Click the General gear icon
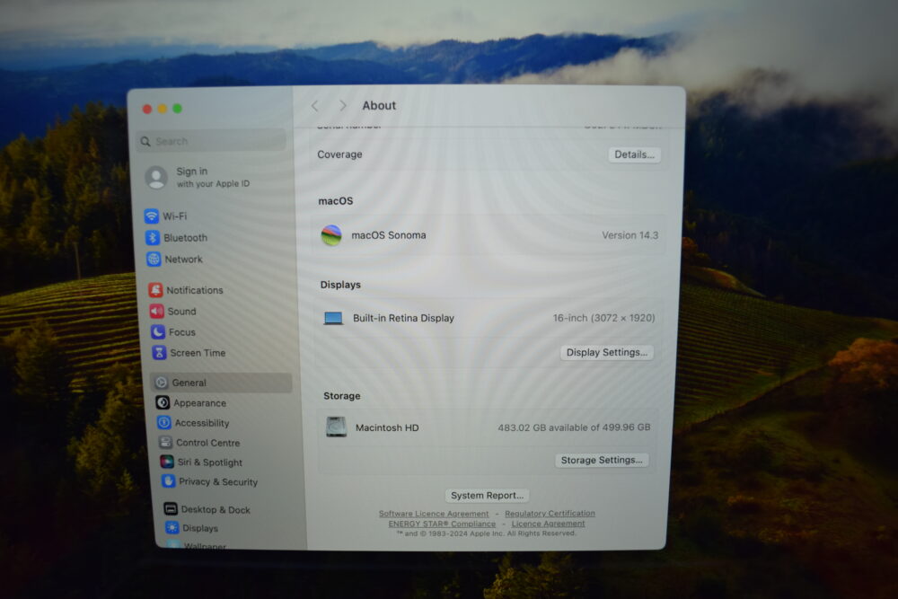898x599 pixels. pos(162,383)
